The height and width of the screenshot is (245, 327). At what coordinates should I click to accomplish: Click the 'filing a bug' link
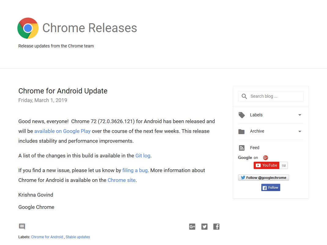pos(135,170)
